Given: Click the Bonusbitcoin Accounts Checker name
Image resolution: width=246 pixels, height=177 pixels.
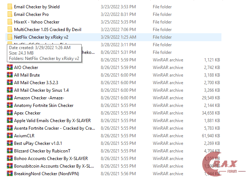Looking at the screenshot, I should tap(54, 166).
